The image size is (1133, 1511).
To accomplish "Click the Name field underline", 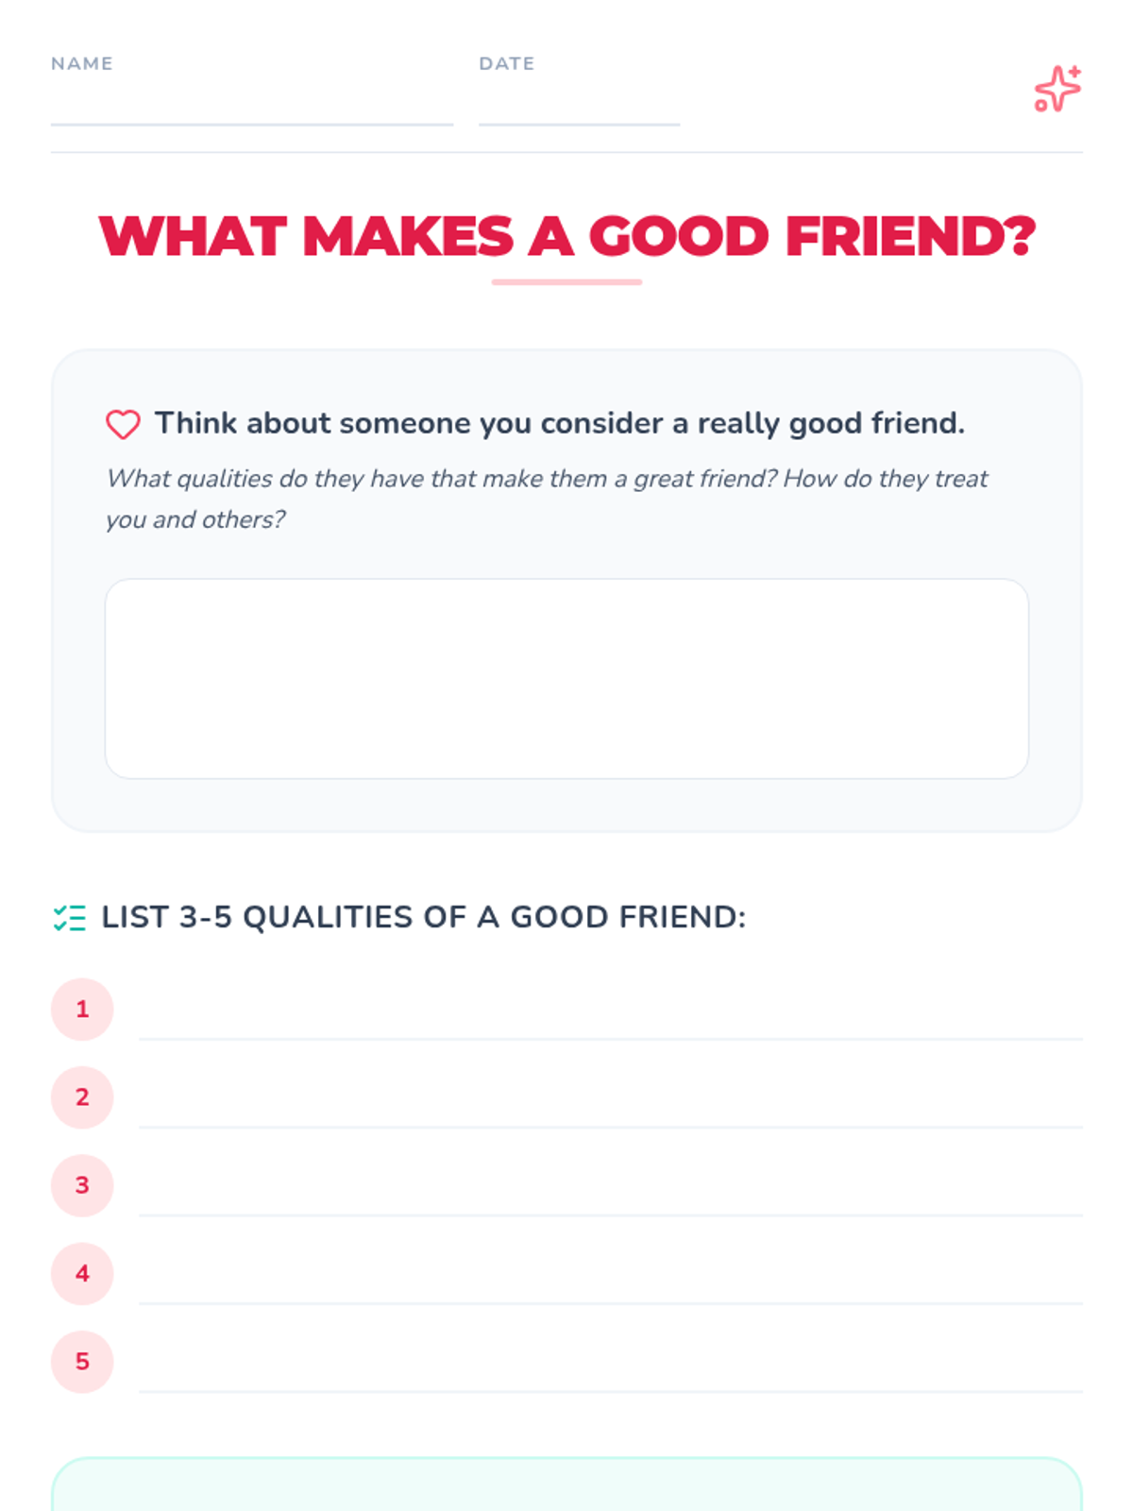I will tap(252, 124).
